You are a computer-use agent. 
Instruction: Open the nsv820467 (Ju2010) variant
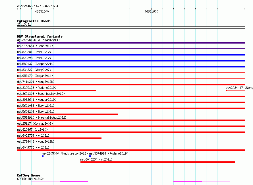tap(32, 129)
